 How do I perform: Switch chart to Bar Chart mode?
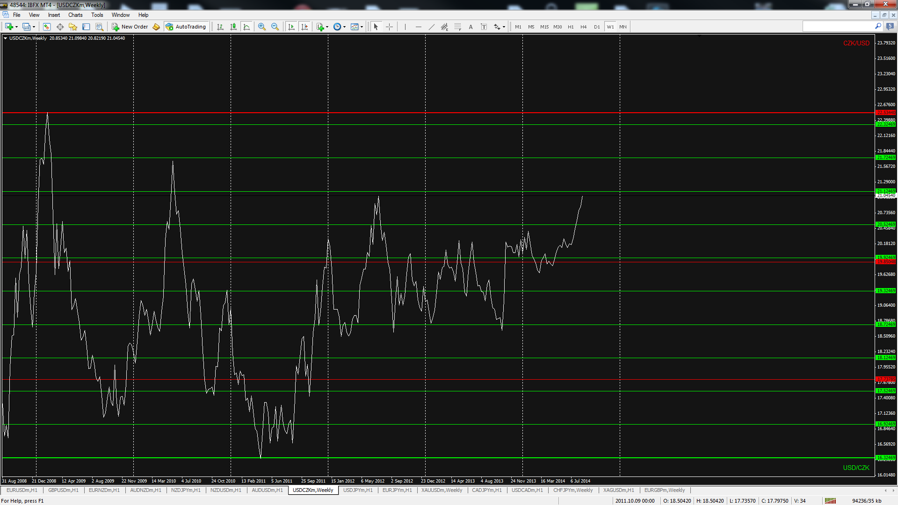(x=220, y=27)
